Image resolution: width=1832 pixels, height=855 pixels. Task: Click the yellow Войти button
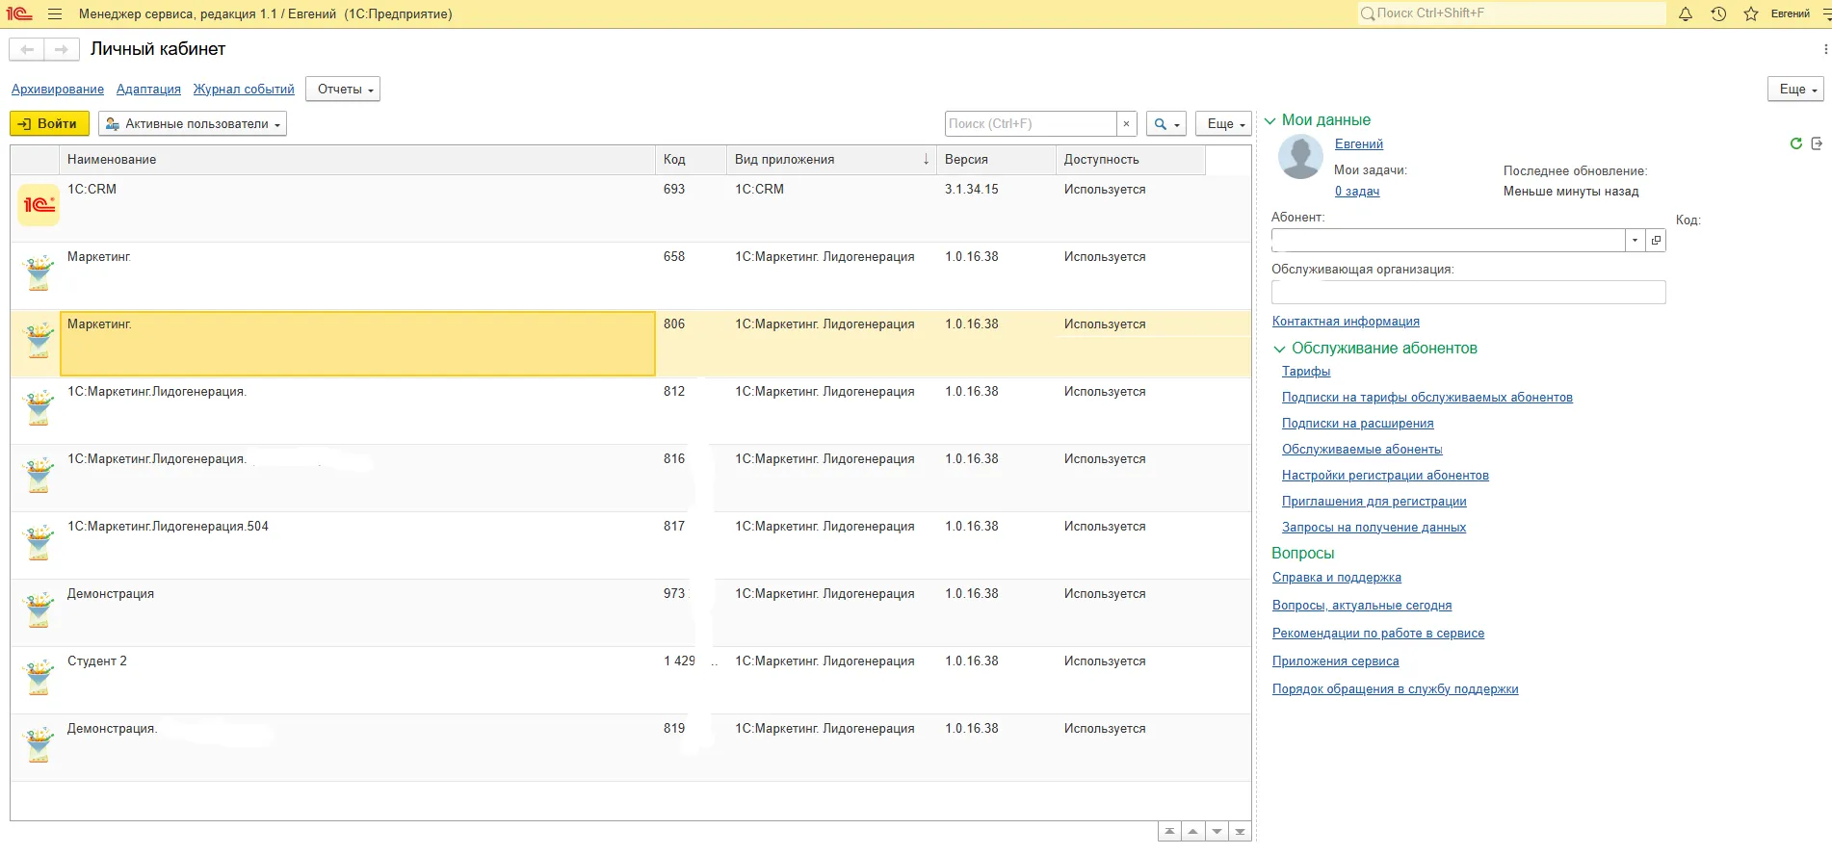tap(49, 123)
